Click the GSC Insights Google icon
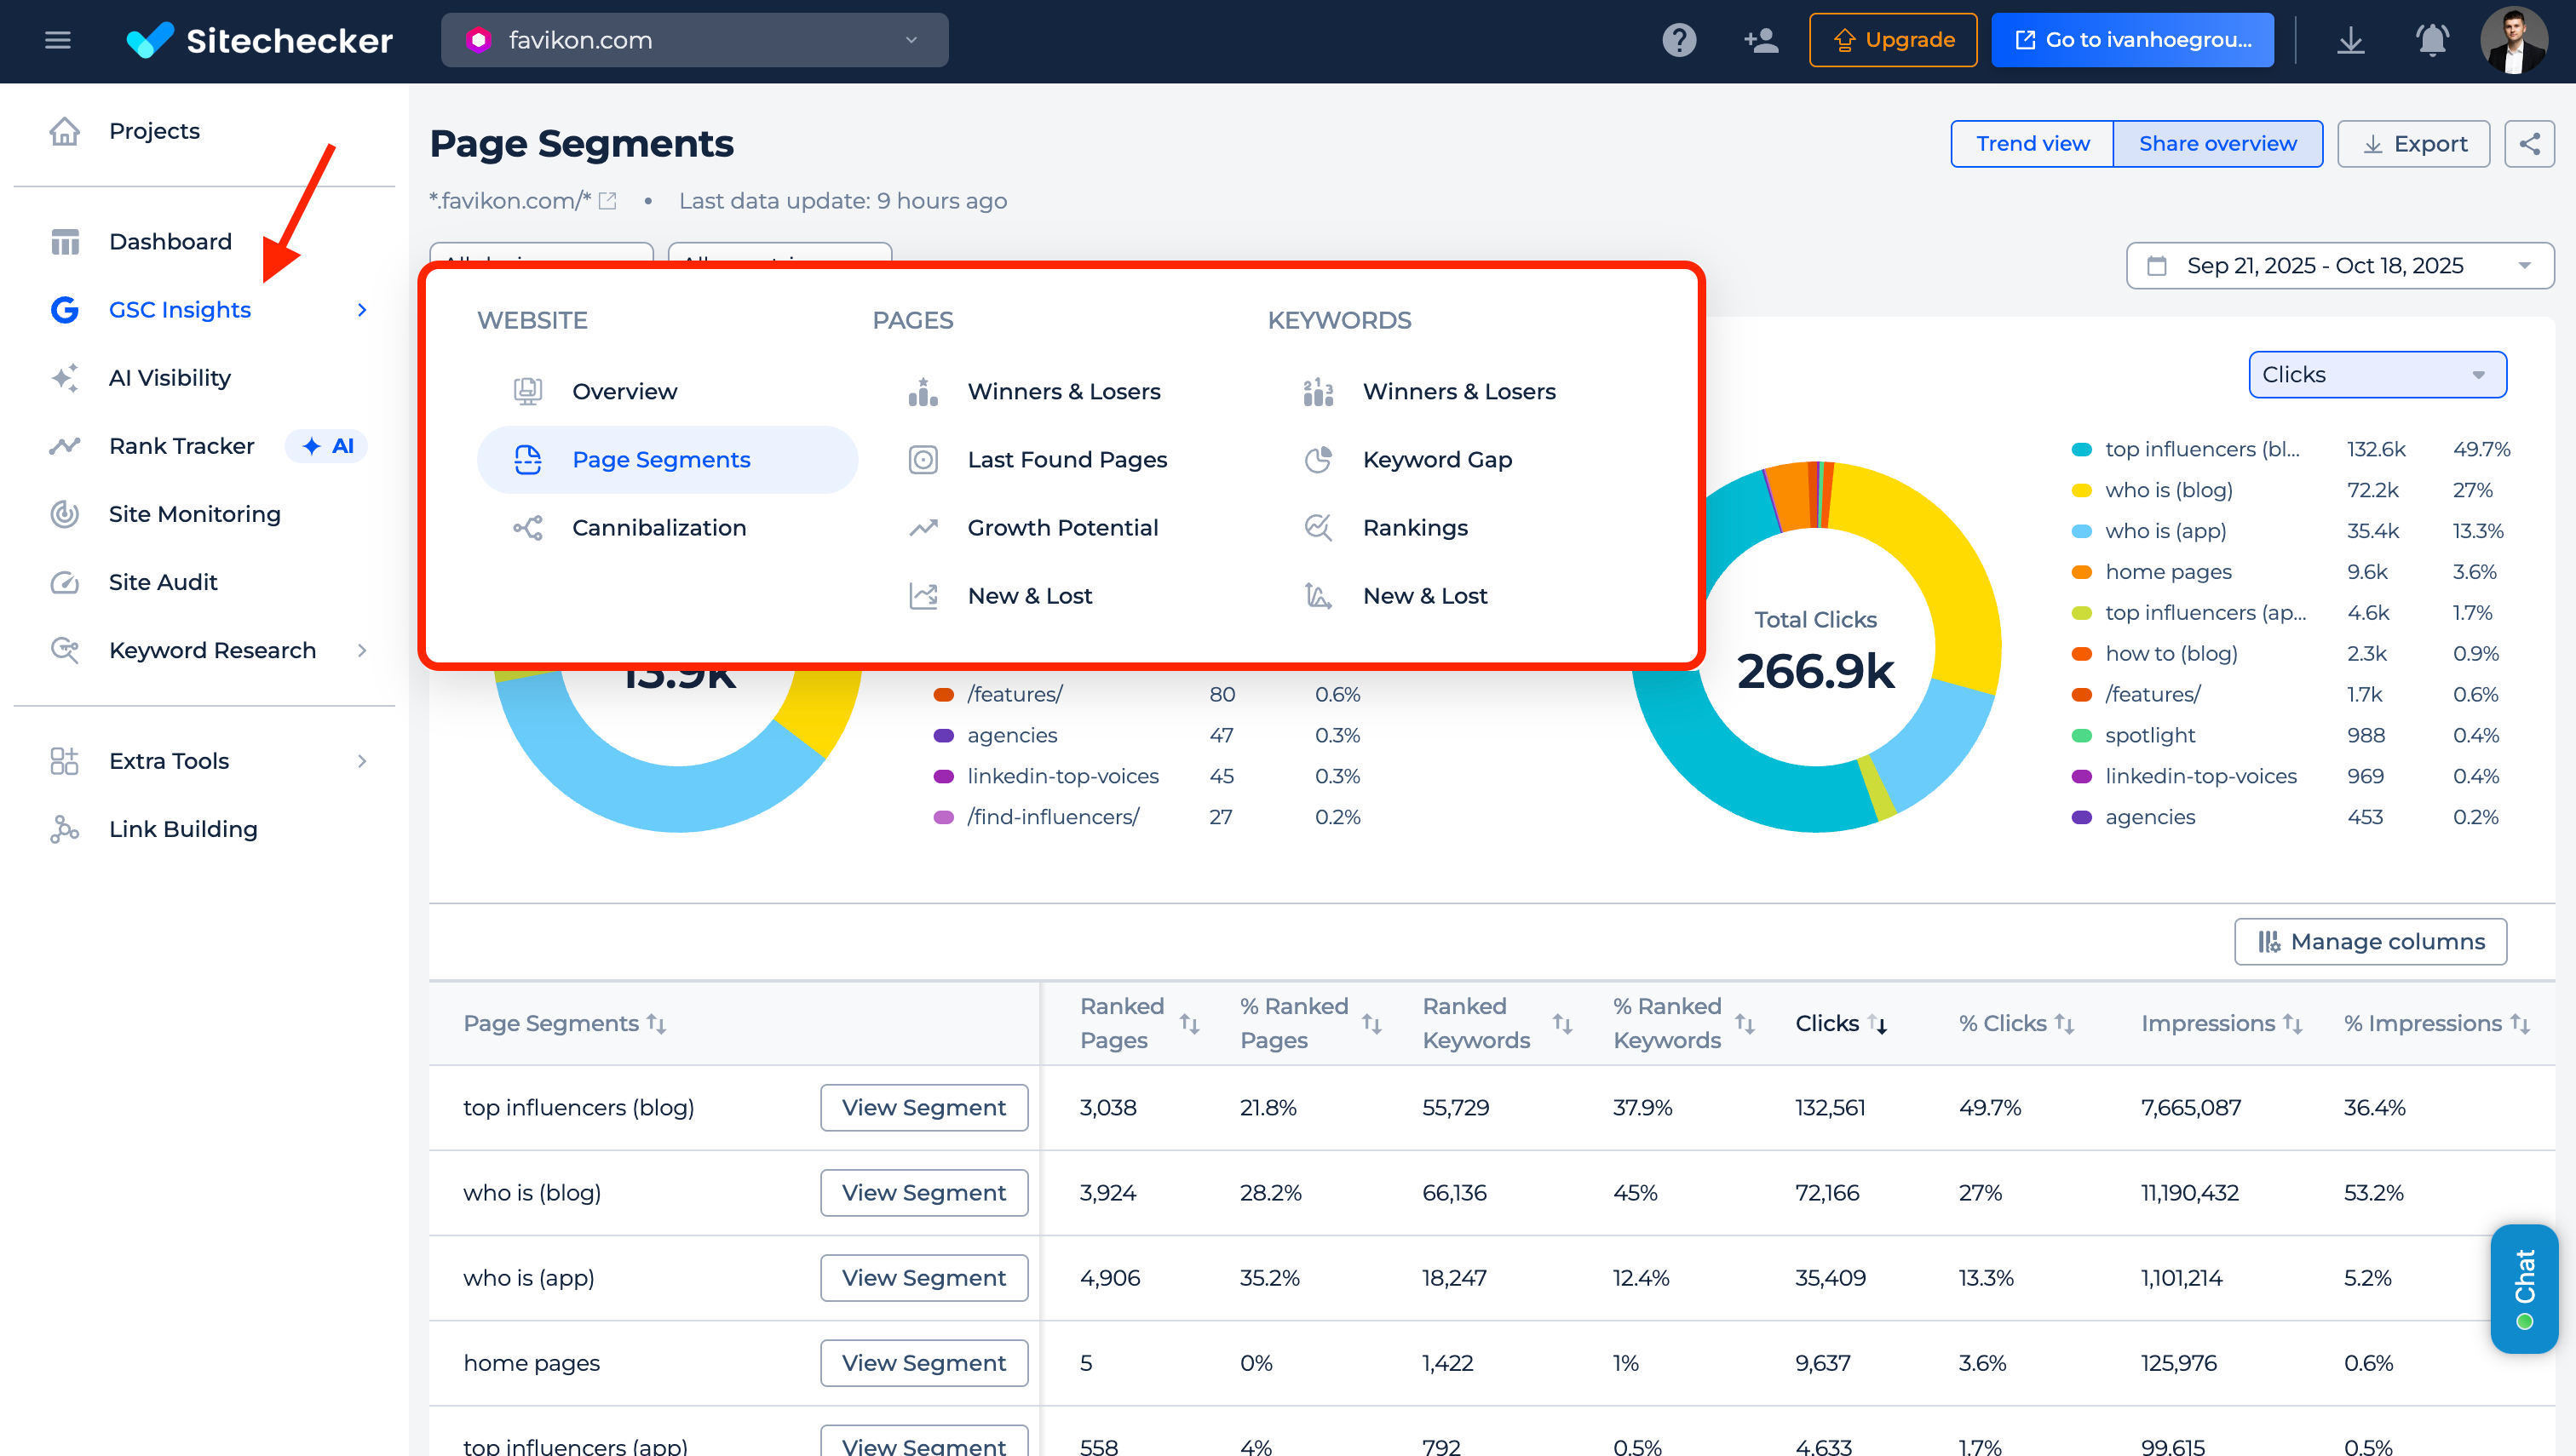 tap(65, 310)
